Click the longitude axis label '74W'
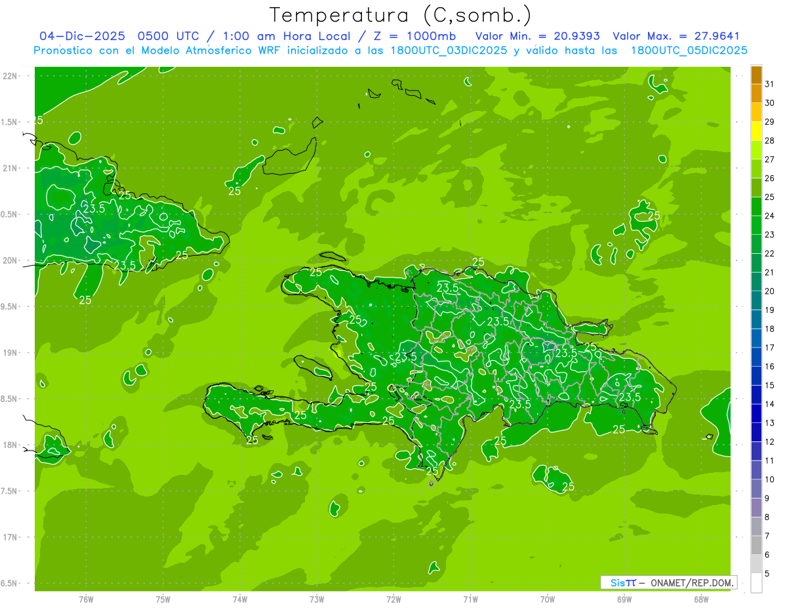The height and width of the screenshot is (608, 787). point(240,599)
